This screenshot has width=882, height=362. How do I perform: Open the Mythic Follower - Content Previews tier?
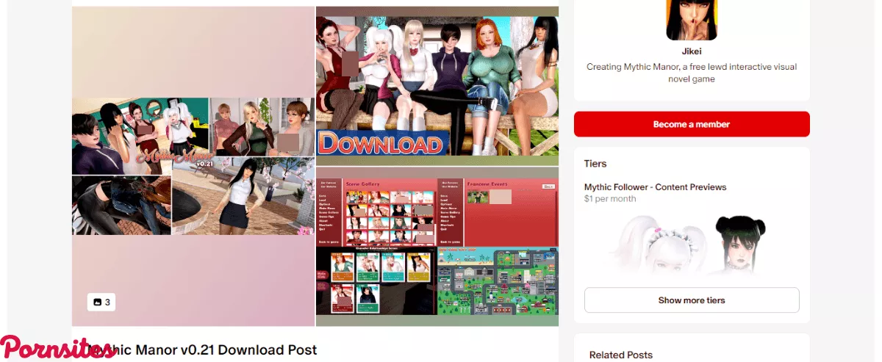(655, 187)
